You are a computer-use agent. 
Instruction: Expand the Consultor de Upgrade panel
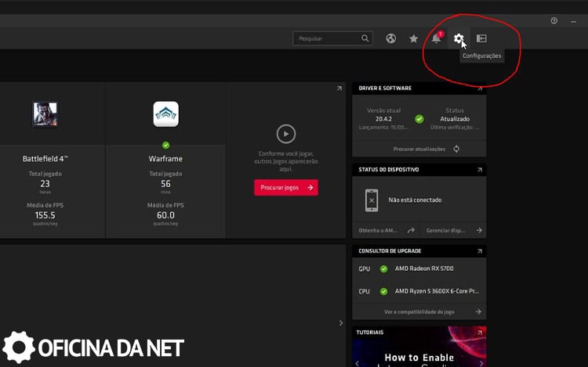coord(480,251)
